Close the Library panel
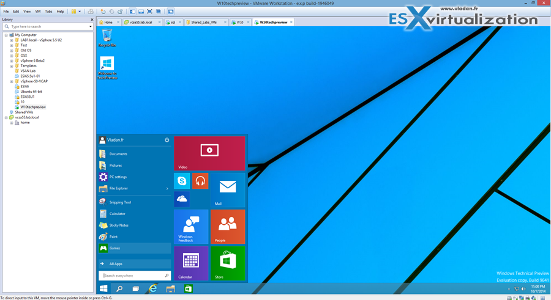The image size is (551, 300). tap(92, 20)
